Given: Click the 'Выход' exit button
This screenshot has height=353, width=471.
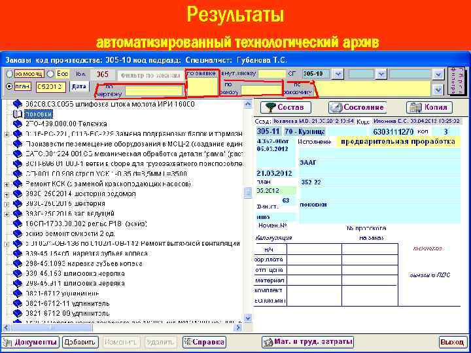Looking at the screenshot, I should (x=453, y=342).
